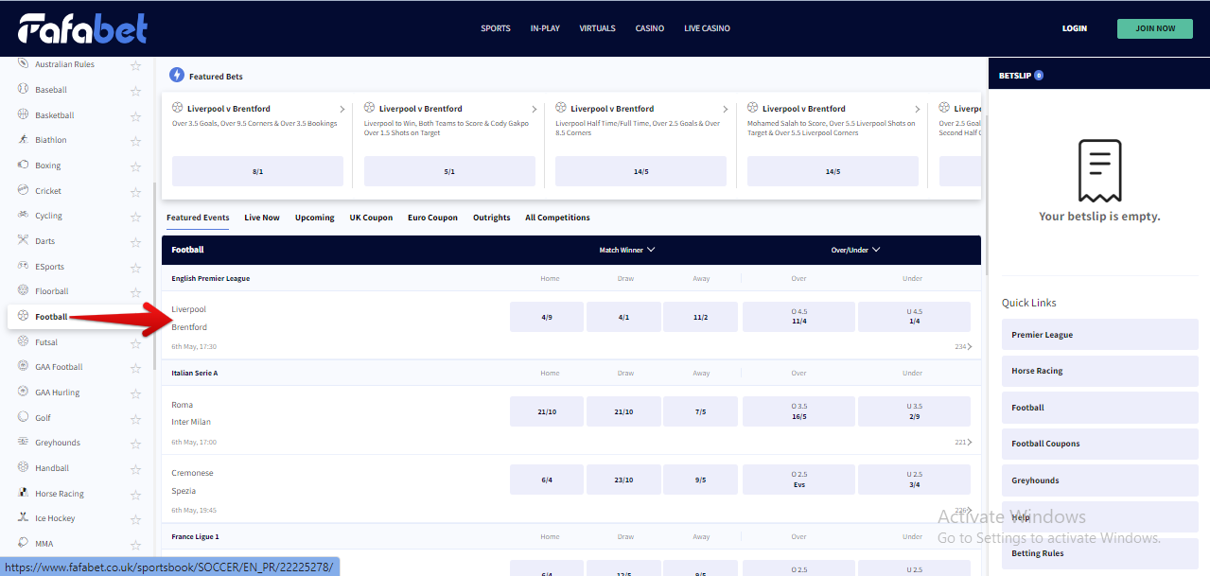
Task: Select the Football ball icon in sidebar
Action: coord(23,316)
